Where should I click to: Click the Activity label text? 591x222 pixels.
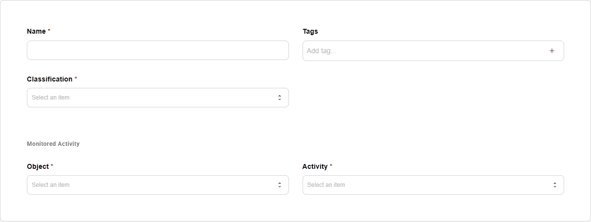[315, 166]
